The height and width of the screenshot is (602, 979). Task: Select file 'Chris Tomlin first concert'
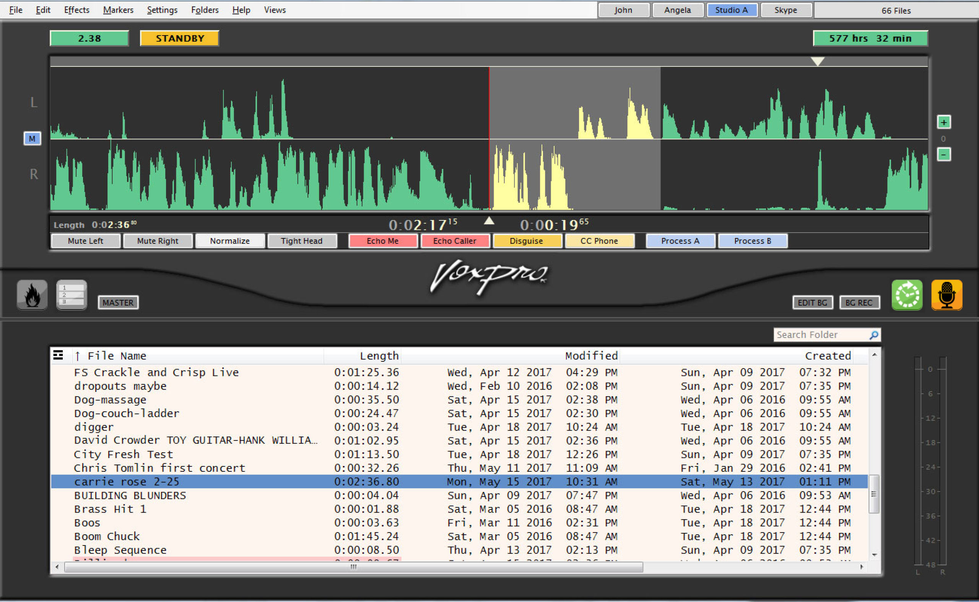click(x=459, y=468)
